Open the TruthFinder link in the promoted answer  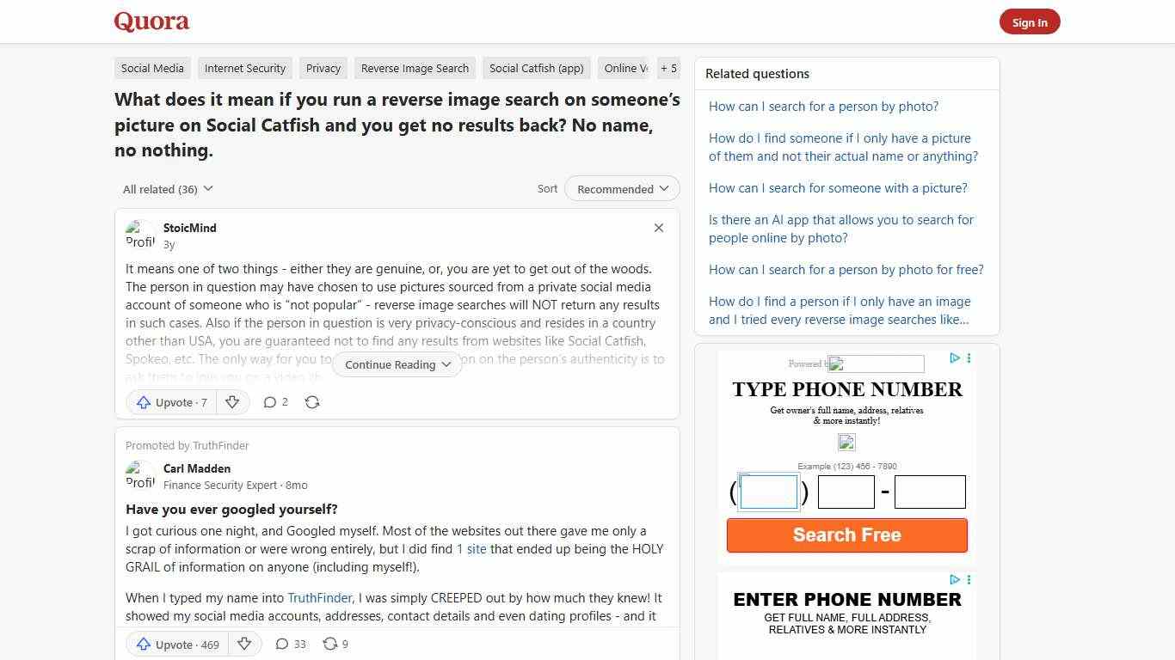coord(319,598)
